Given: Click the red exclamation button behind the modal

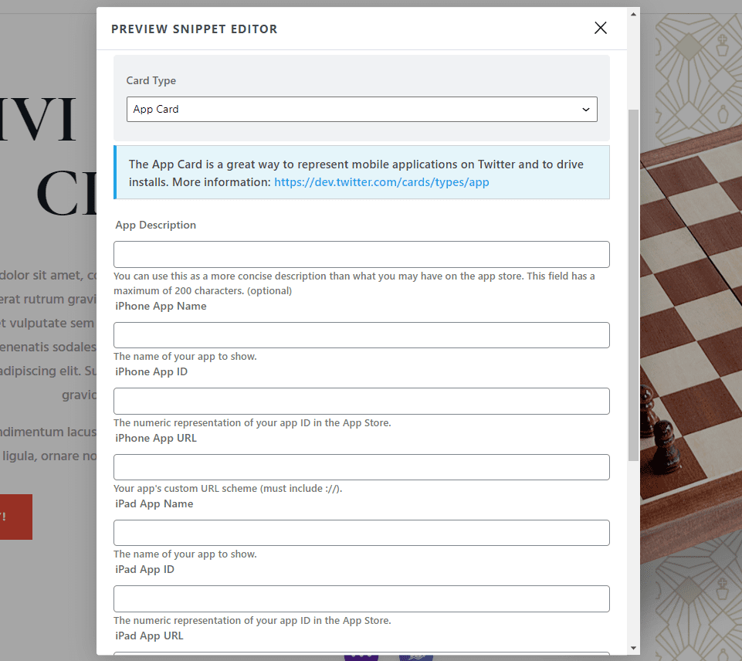Looking at the screenshot, I should pos(15,517).
